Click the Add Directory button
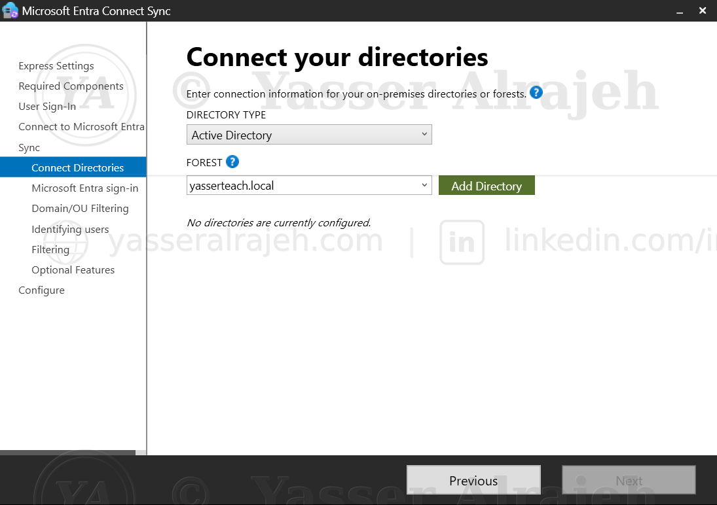The height and width of the screenshot is (505, 717). point(487,186)
